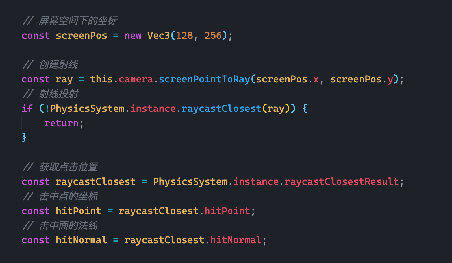Image resolution: width=452 pixels, height=263 pixels.
Task: Click the 'new' keyword
Action: (x=133, y=36)
